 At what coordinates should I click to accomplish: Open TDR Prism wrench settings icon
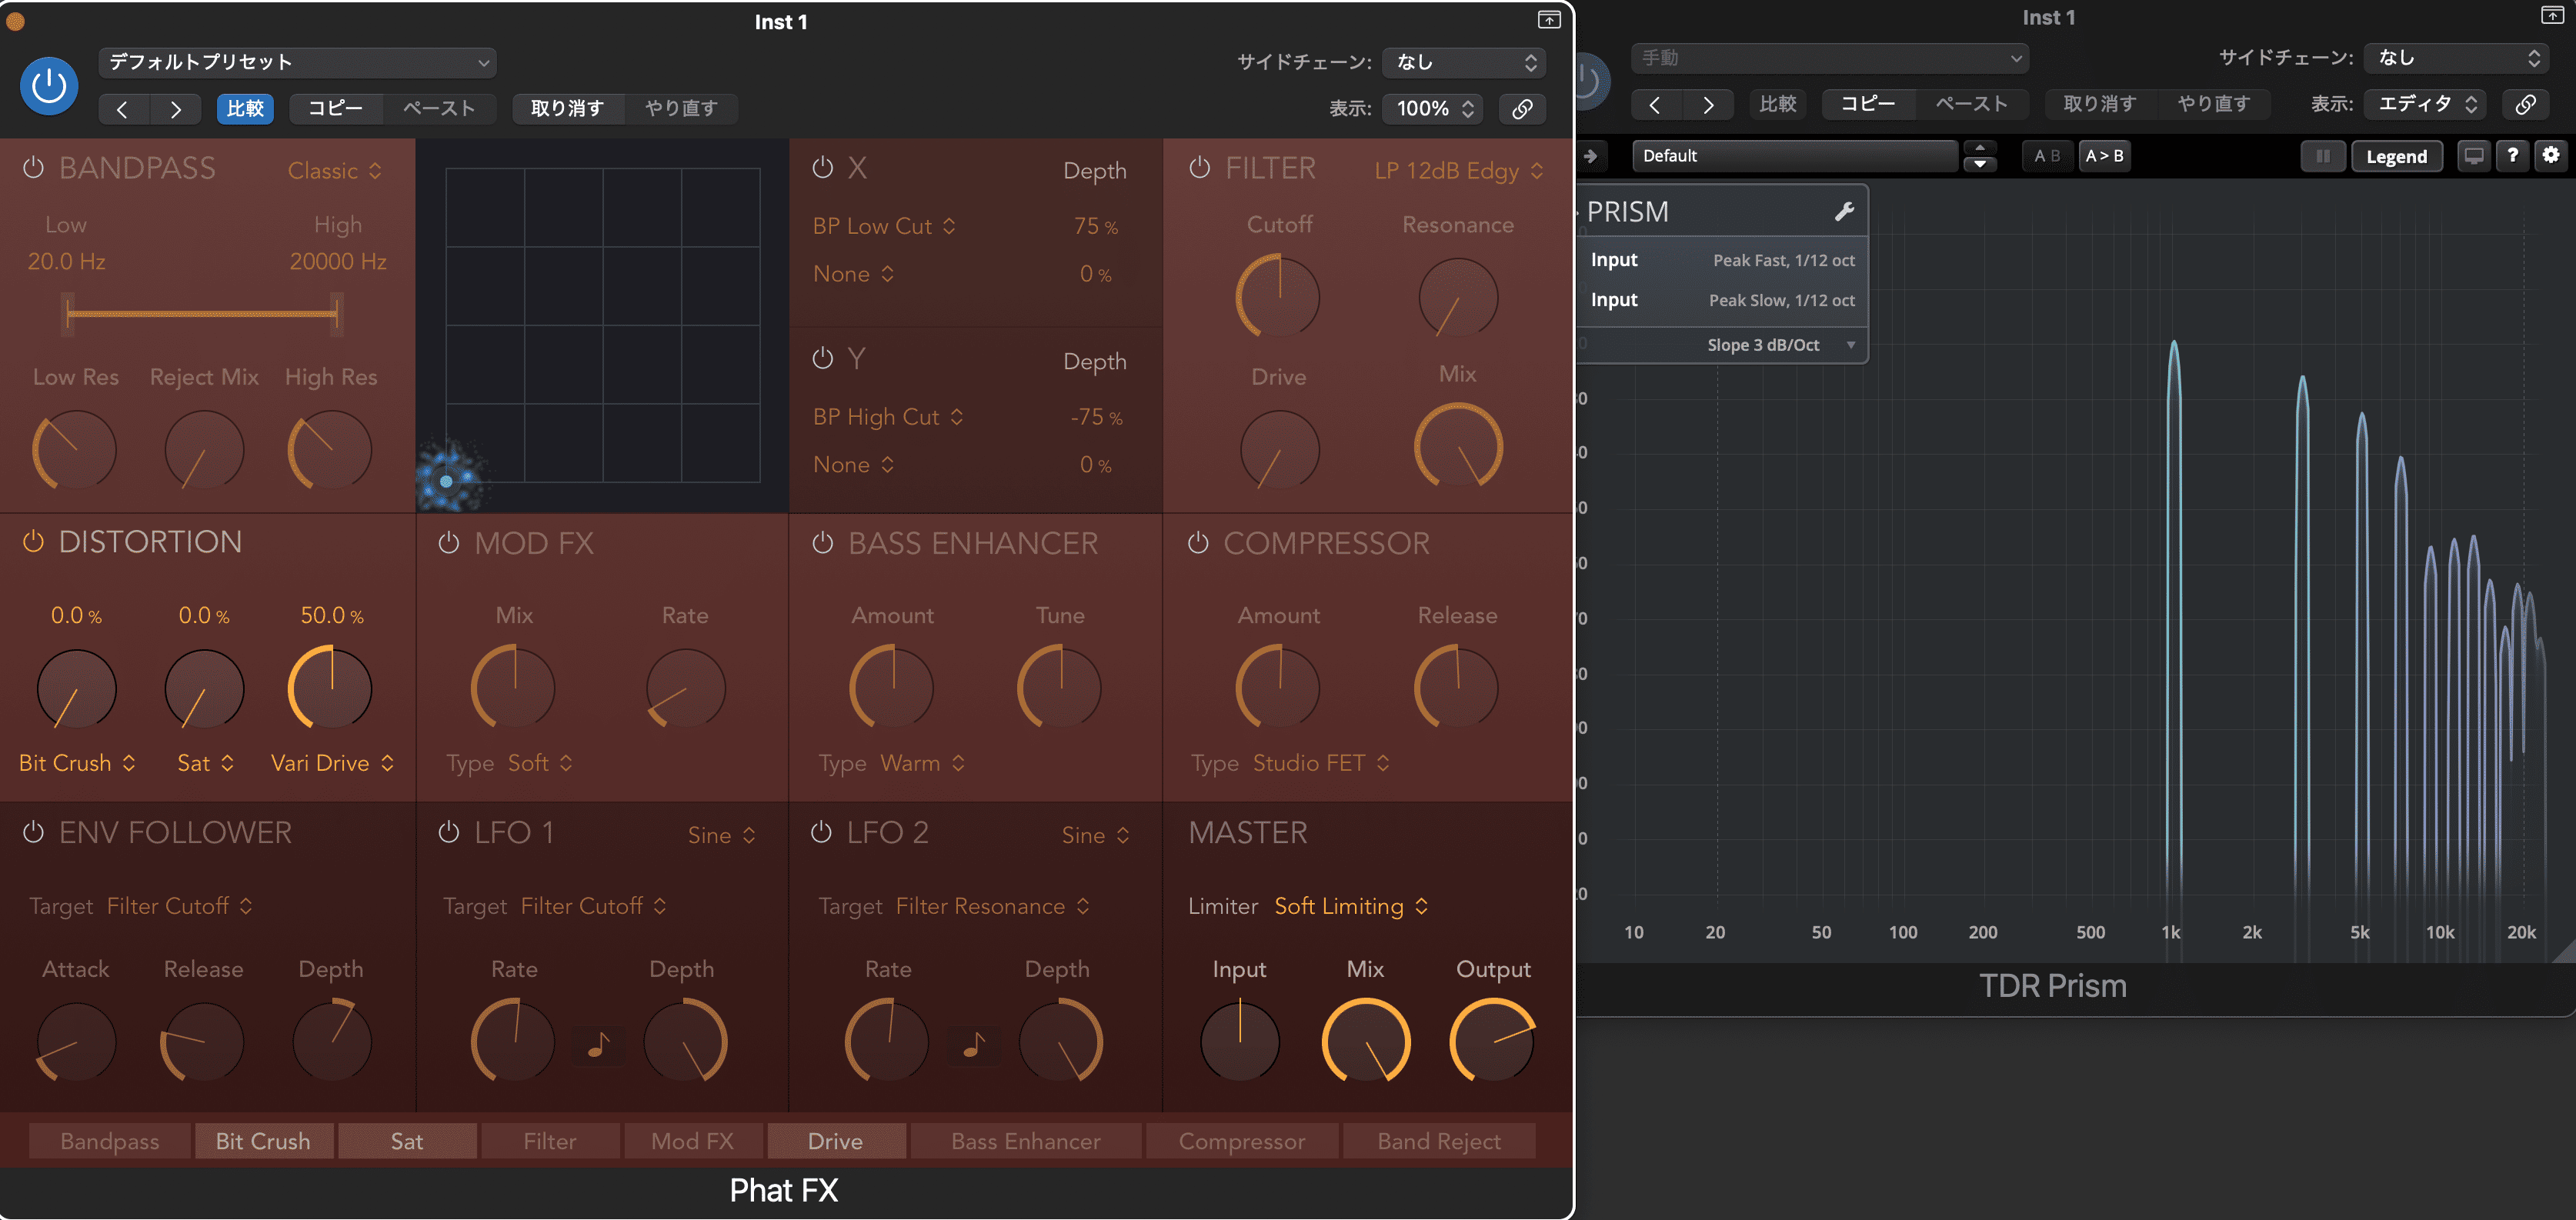pyautogui.click(x=1844, y=211)
